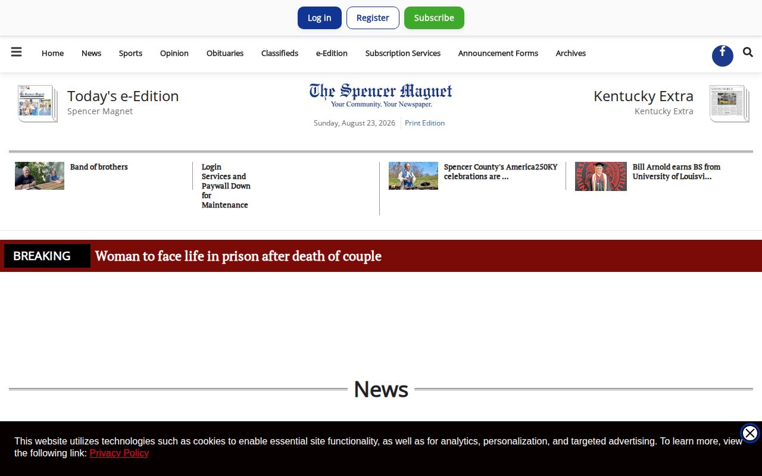Open Today's e-Edition heading link
Screen dimensions: 762x476
(123, 96)
